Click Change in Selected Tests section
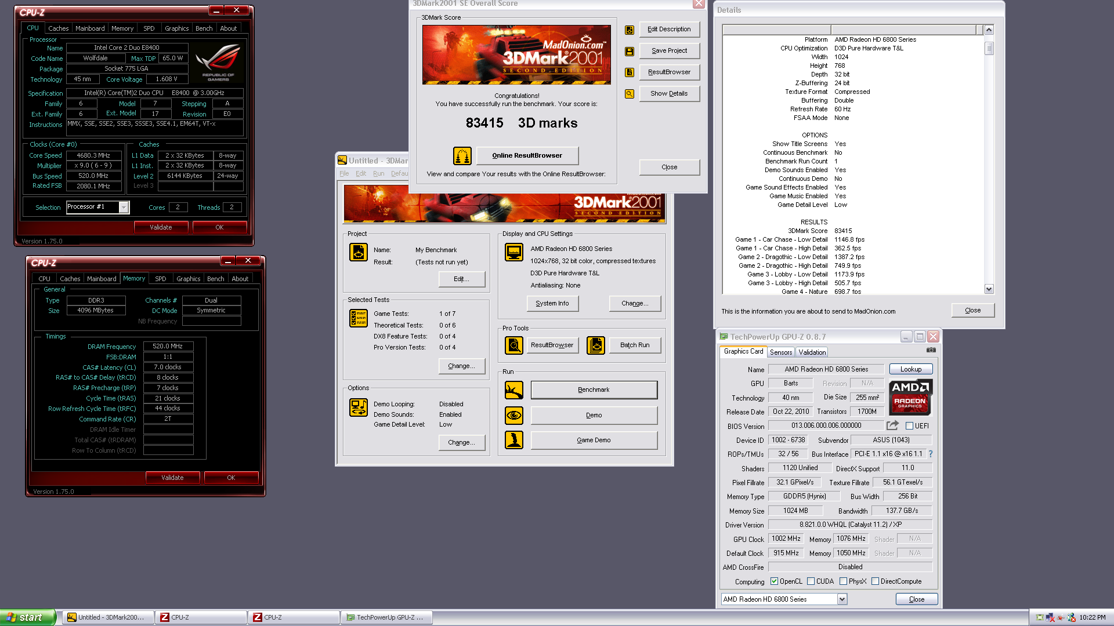Image resolution: width=1114 pixels, height=626 pixels. click(x=462, y=366)
